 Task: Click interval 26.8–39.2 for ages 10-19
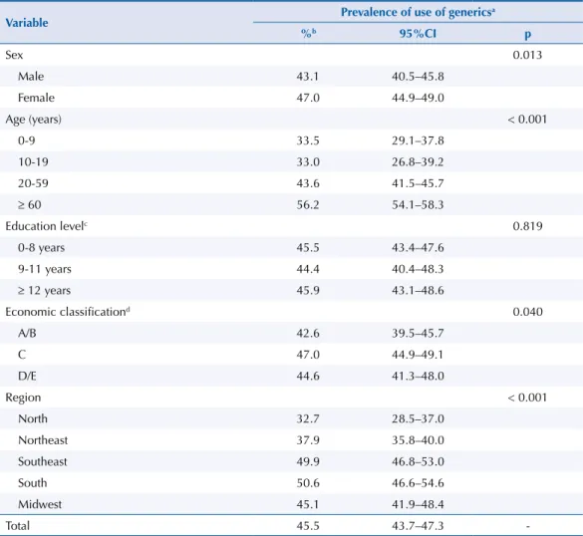418,162
